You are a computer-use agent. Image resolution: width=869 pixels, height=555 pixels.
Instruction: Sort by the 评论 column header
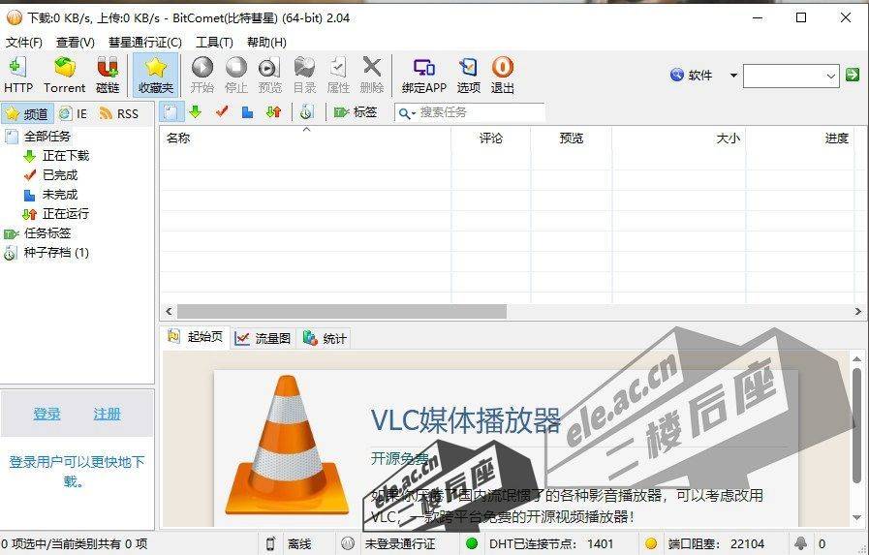tap(490, 138)
